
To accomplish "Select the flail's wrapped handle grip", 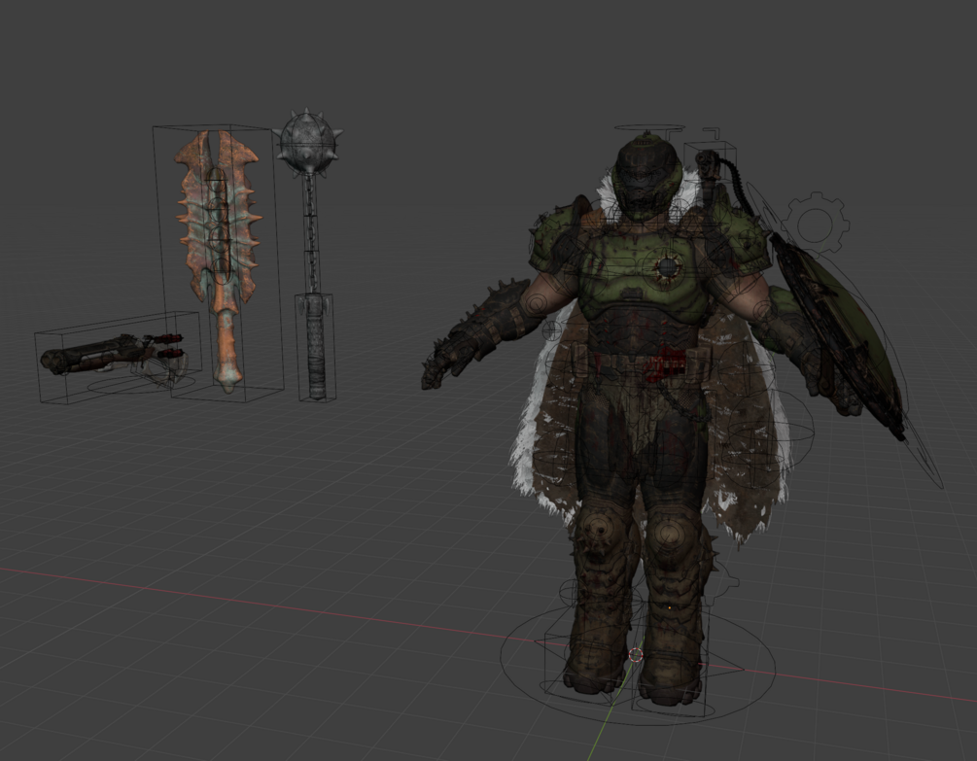I will tap(317, 346).
